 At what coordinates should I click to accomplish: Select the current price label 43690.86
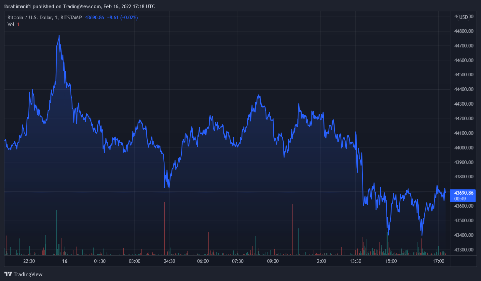point(463,193)
